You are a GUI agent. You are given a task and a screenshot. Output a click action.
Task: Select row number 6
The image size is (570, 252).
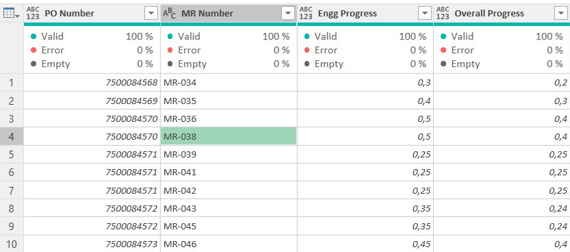click(12, 173)
